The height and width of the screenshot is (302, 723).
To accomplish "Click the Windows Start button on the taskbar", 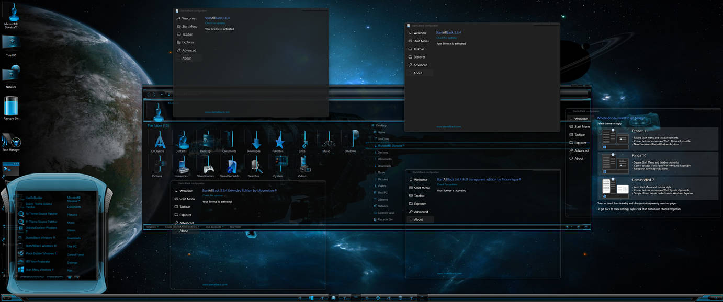I will coord(311,298).
